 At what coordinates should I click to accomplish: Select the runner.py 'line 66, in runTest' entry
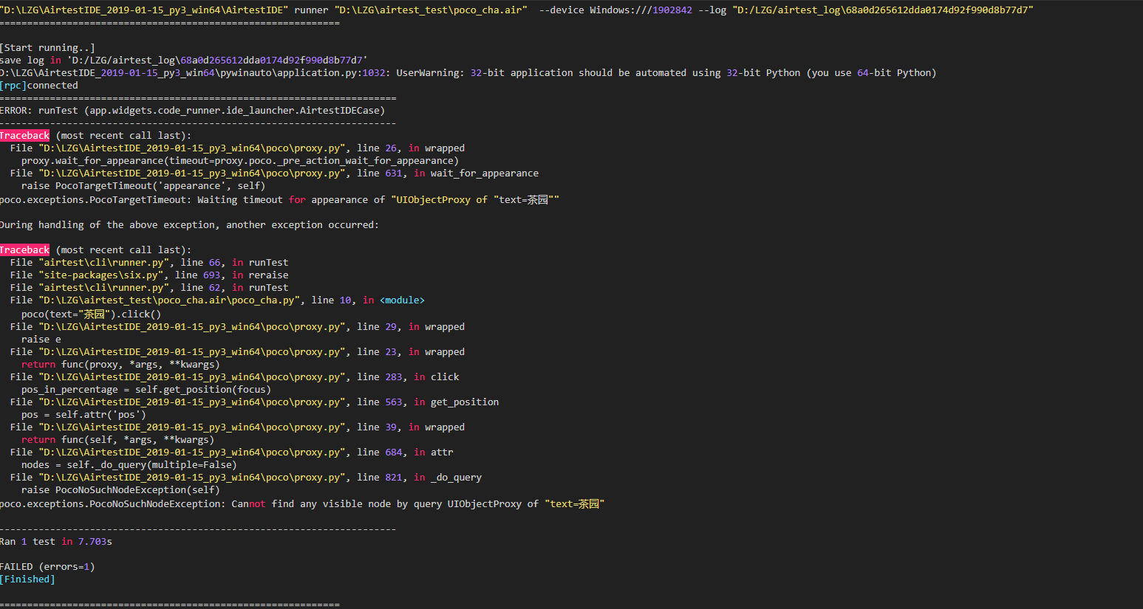(149, 263)
